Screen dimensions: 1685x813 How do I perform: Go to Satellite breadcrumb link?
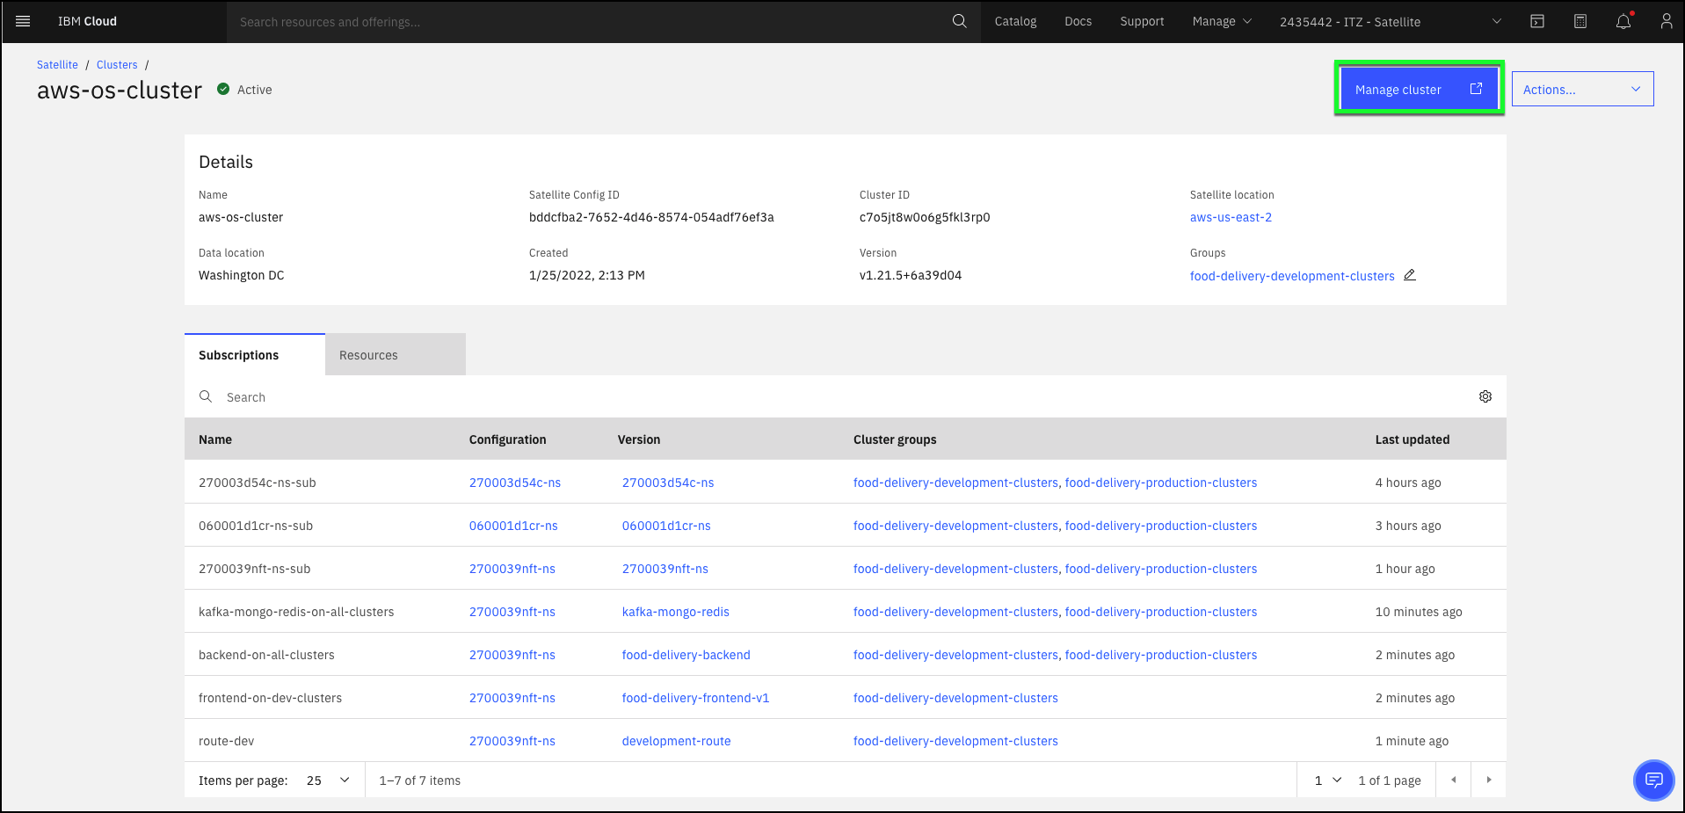[x=57, y=65]
